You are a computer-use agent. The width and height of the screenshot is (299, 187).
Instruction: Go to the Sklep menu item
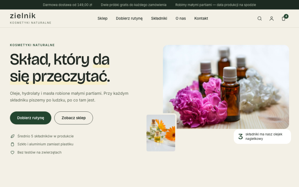(x=103, y=19)
